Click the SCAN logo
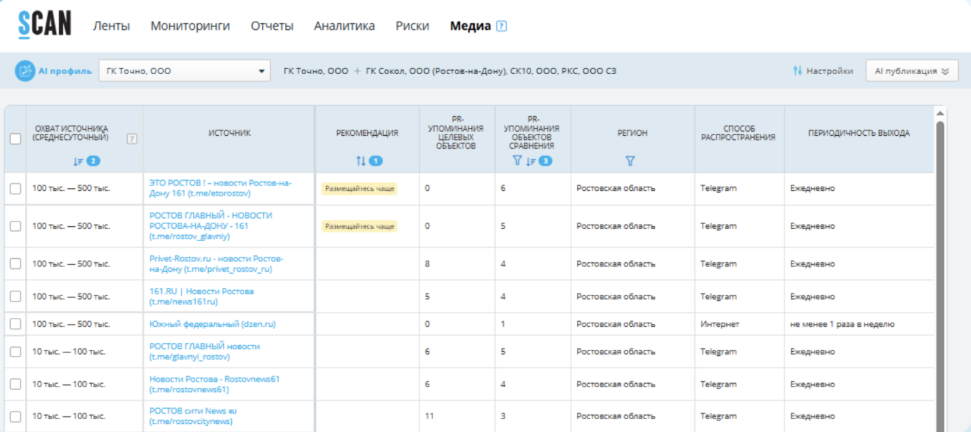This screenshot has width=971, height=432. pos(44,25)
